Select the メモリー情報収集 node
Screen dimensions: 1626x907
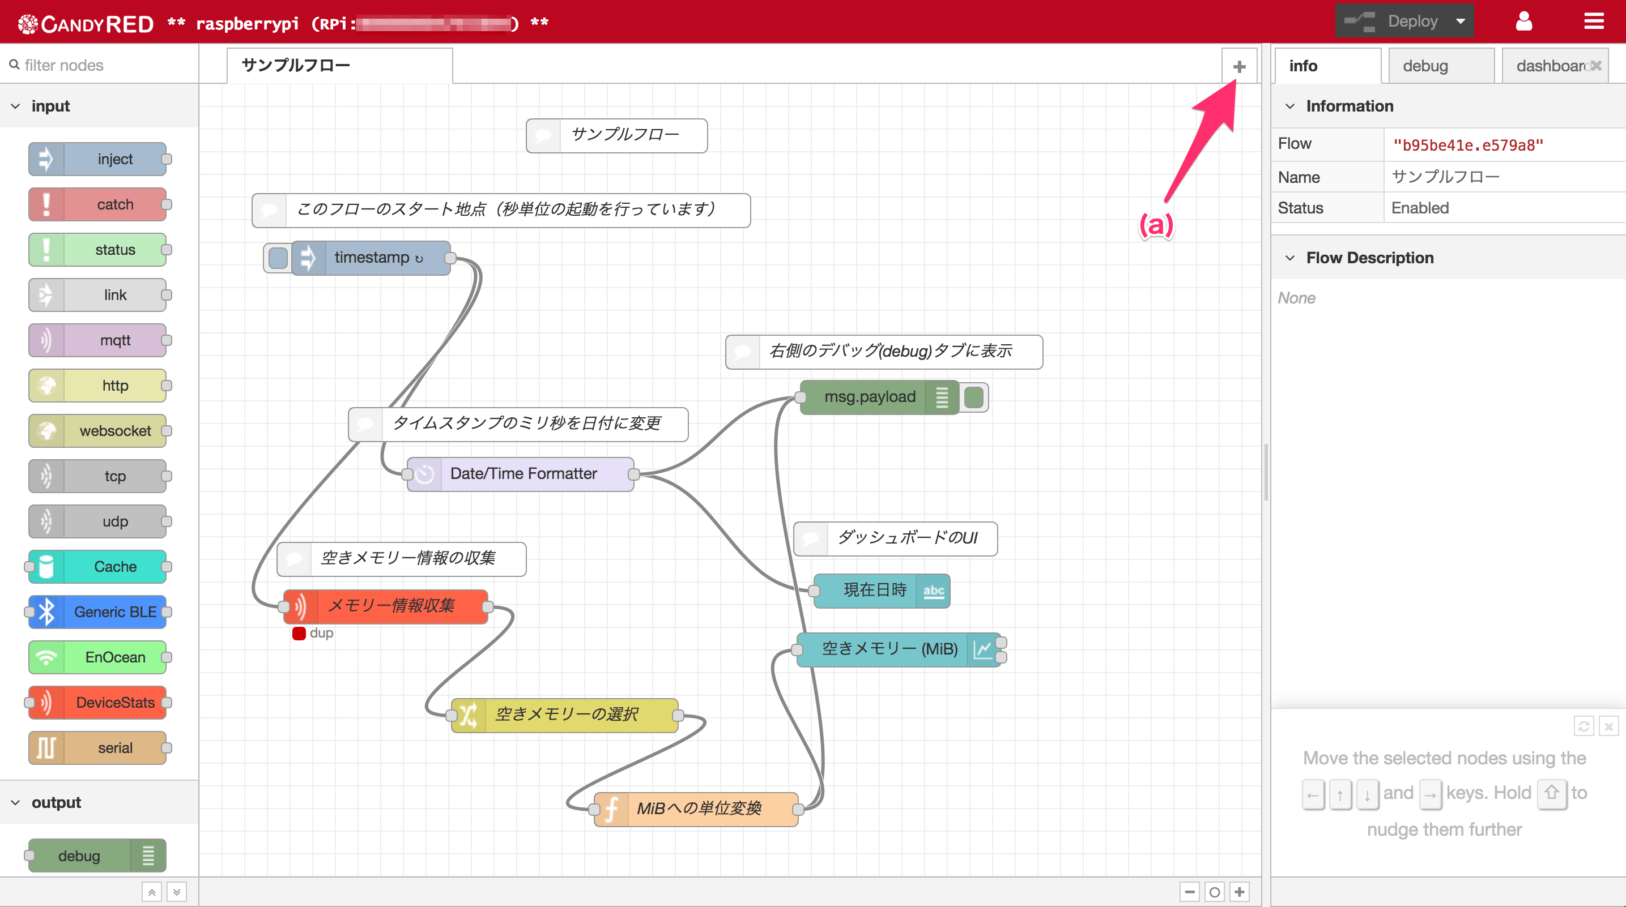(x=386, y=607)
